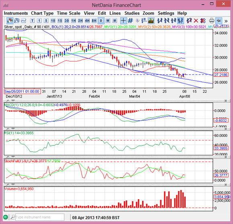Click the edit line (red slash) icon
Viewport: 233px width, 224px height.
[189, 20]
